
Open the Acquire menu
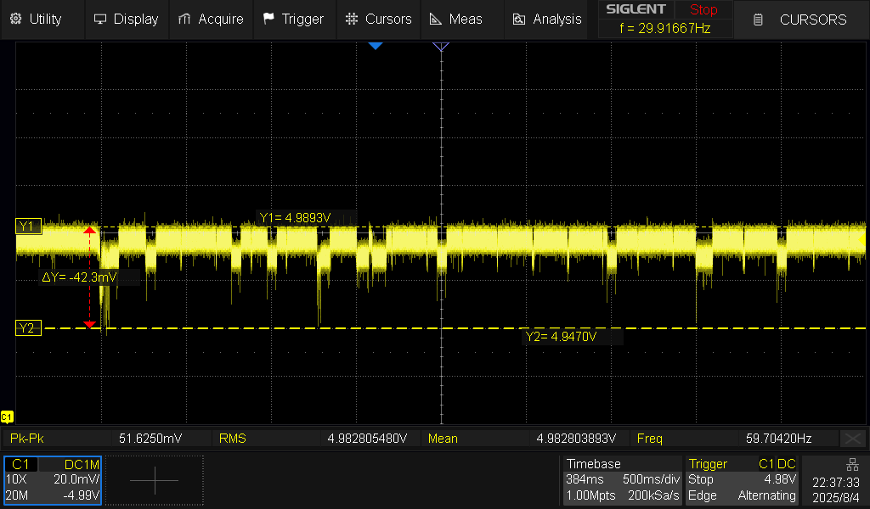click(x=211, y=19)
